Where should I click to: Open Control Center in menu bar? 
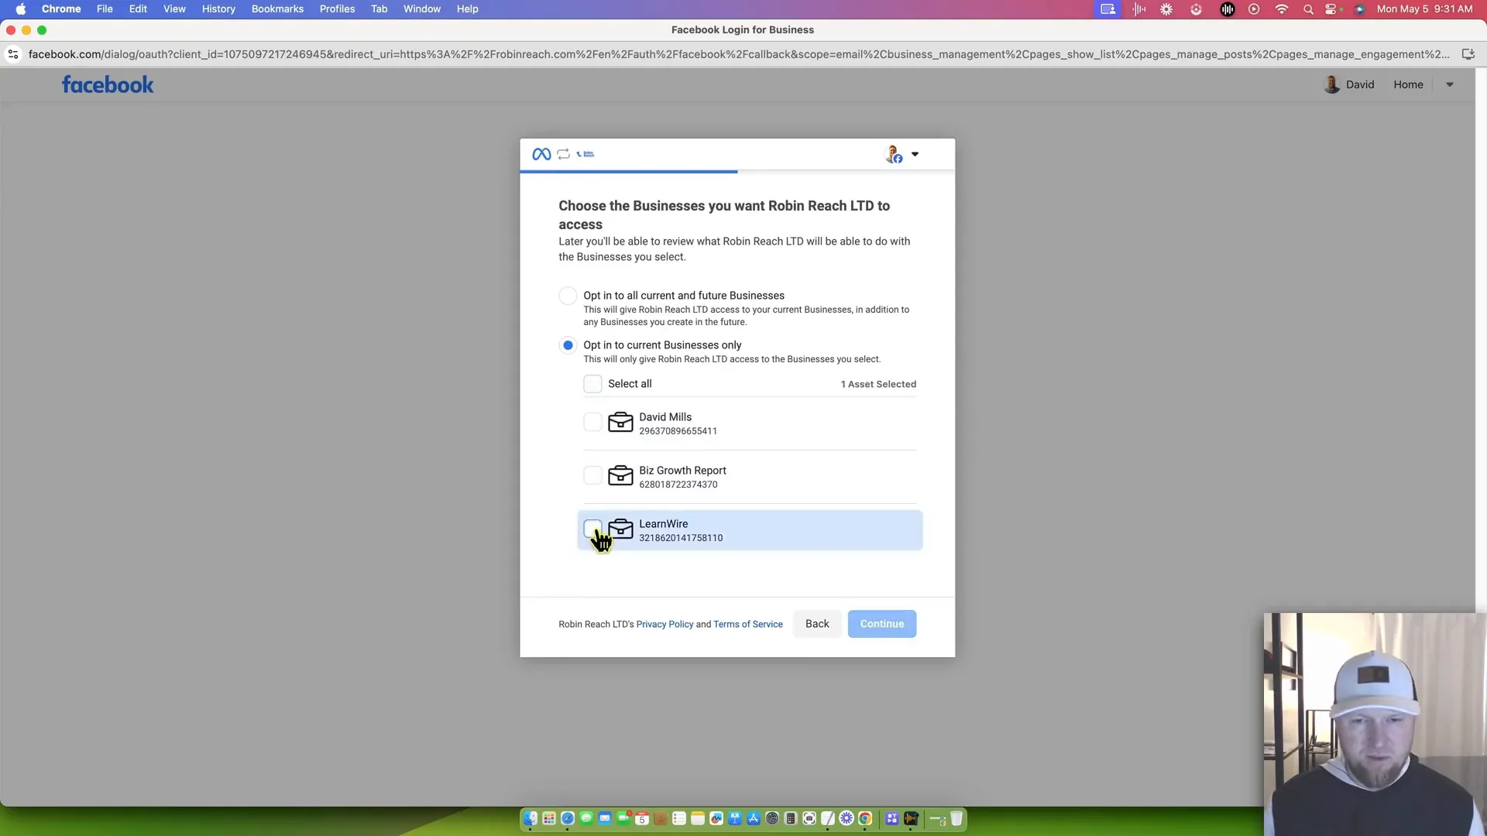[1331, 9]
